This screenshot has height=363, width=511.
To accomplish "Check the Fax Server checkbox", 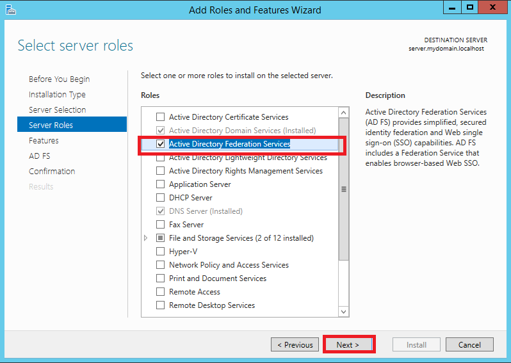I will click(x=160, y=225).
